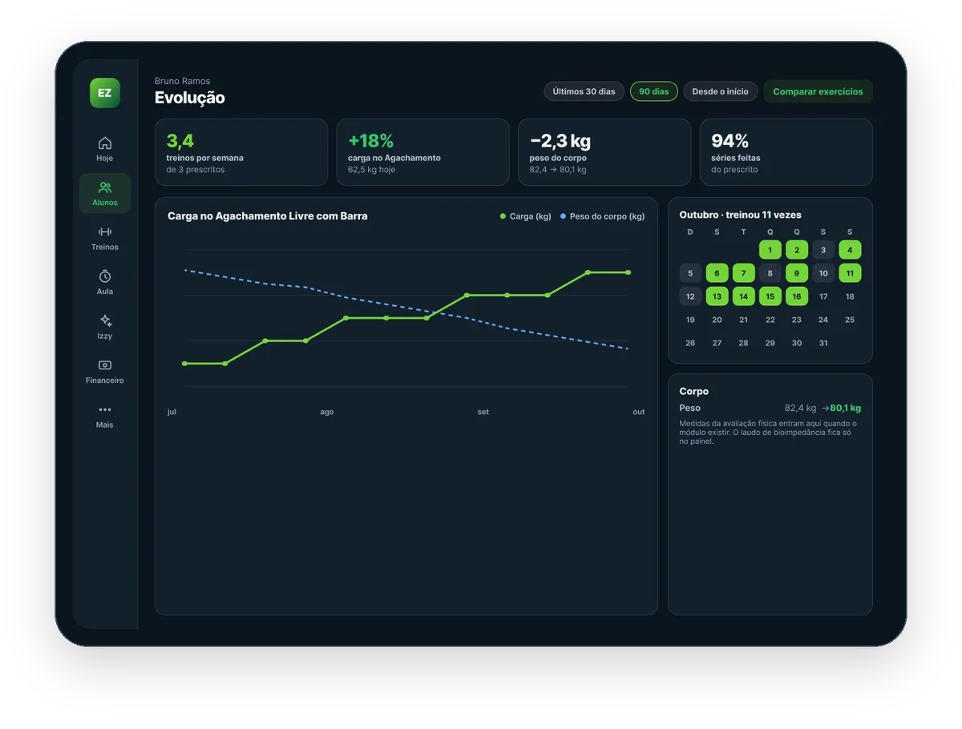This screenshot has width=962, height=729.
Task: Select calendar day 6
Action: click(x=717, y=273)
